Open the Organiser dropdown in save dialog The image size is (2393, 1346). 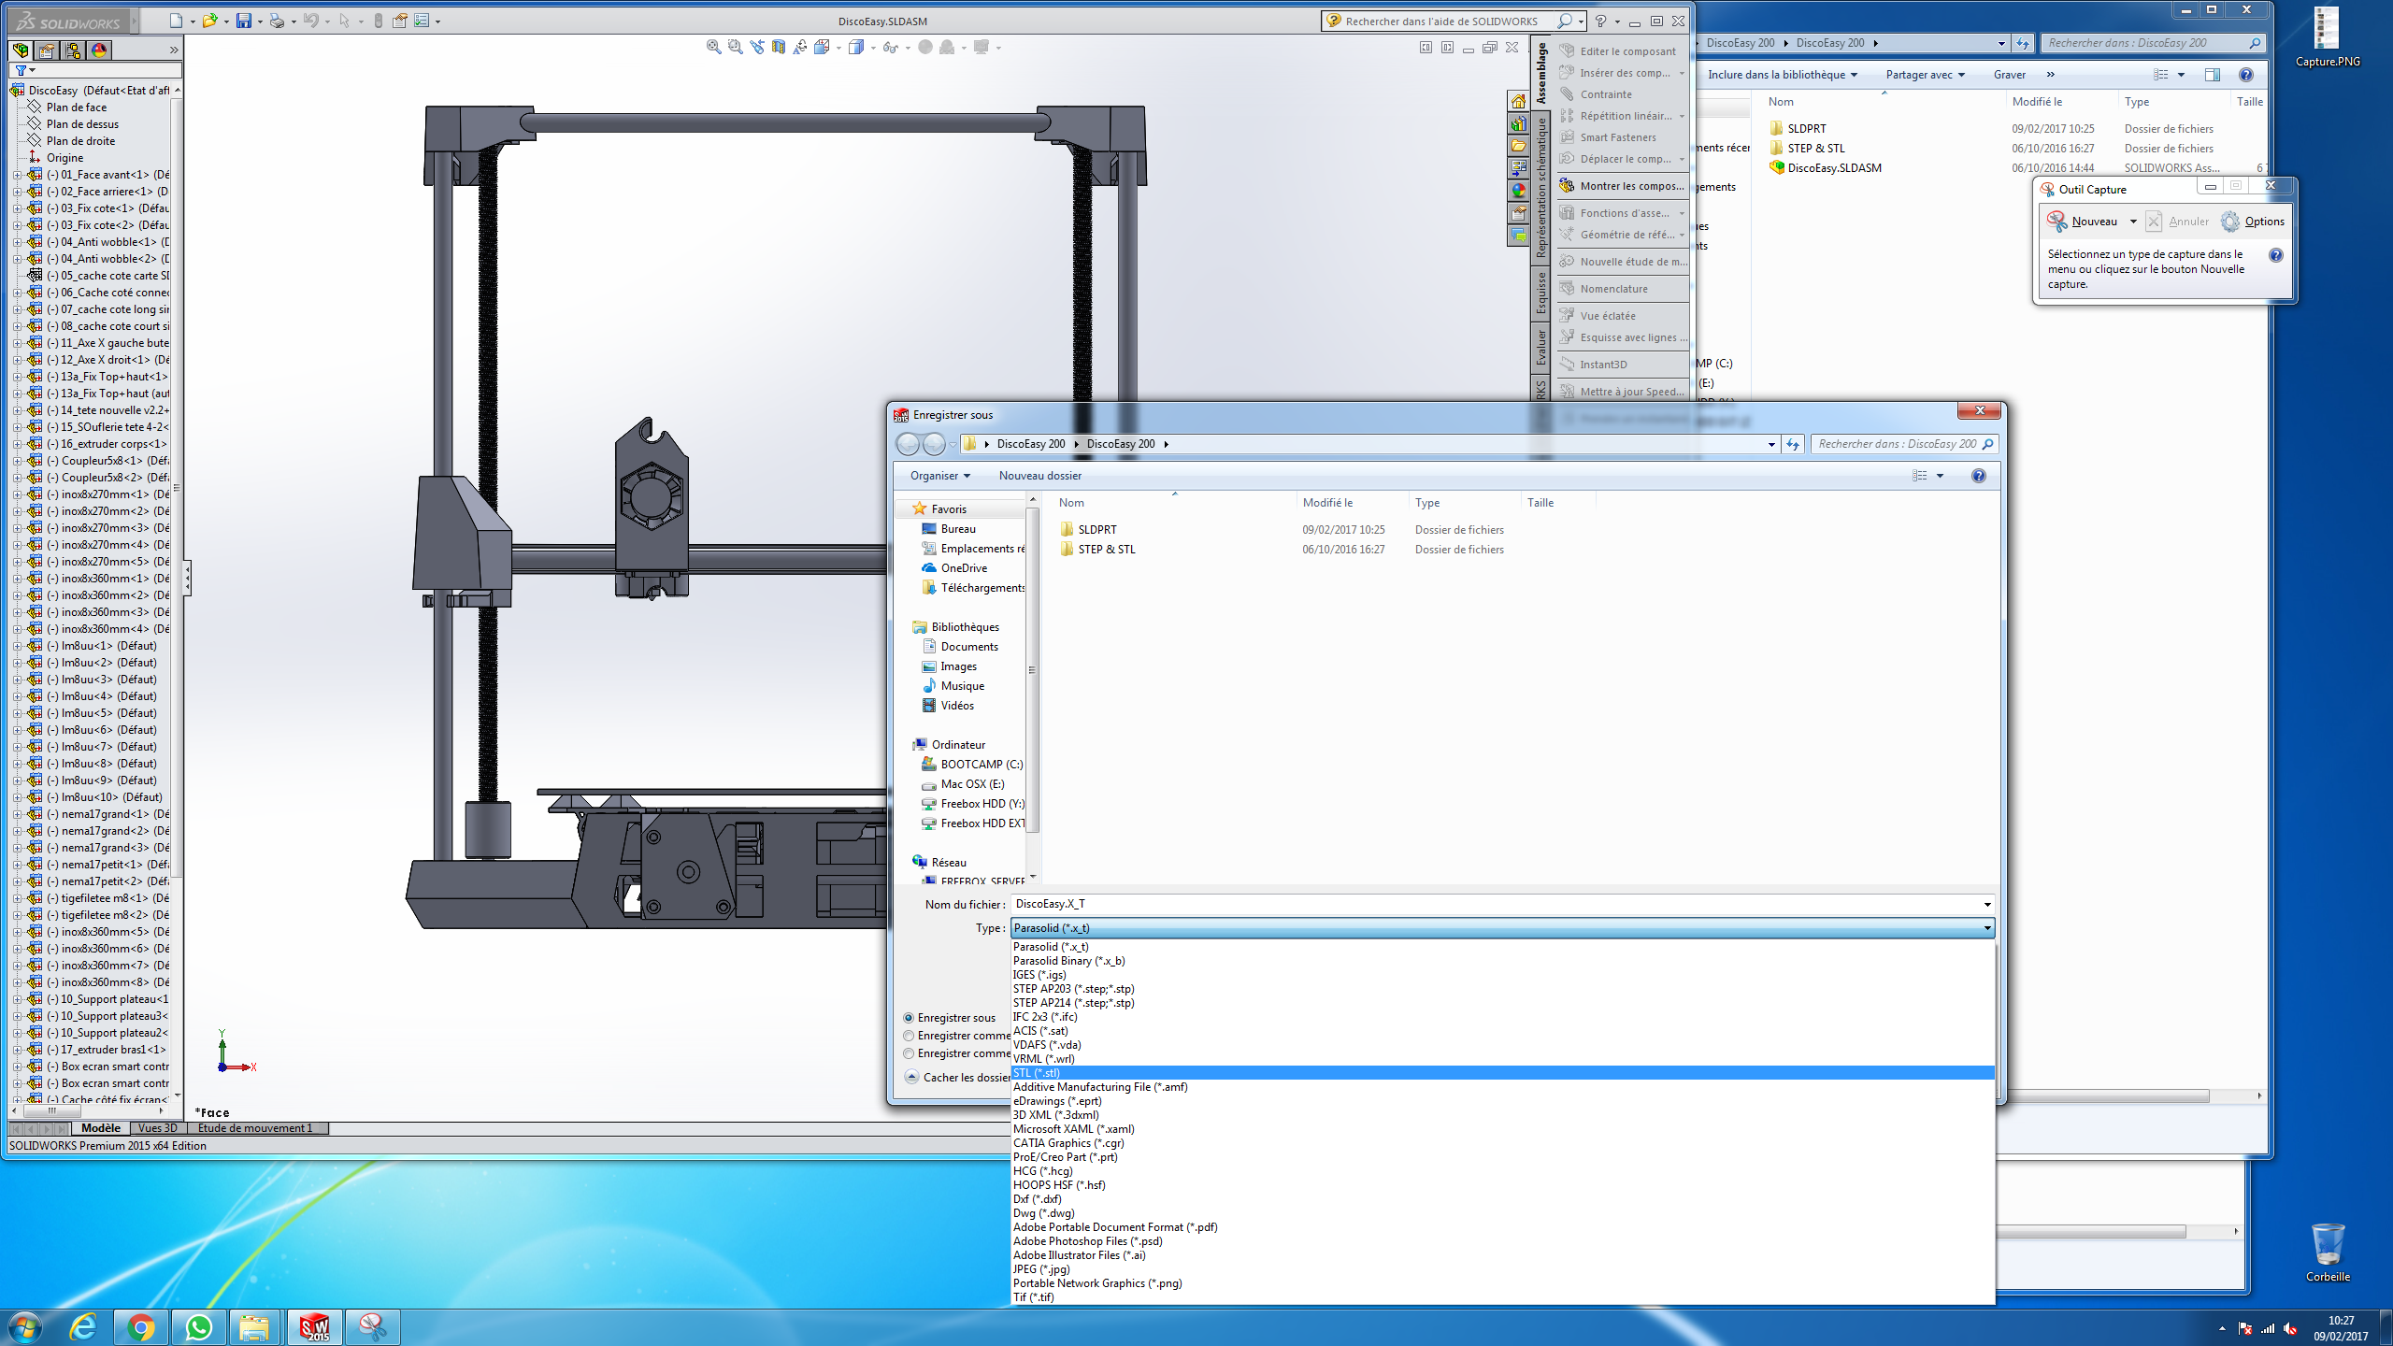[x=940, y=476]
